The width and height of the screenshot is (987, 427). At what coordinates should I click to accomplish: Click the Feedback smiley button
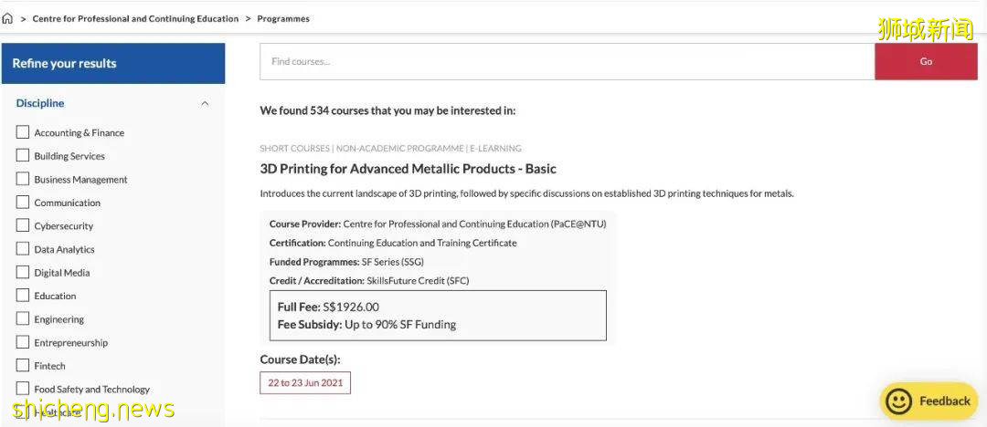click(x=929, y=401)
